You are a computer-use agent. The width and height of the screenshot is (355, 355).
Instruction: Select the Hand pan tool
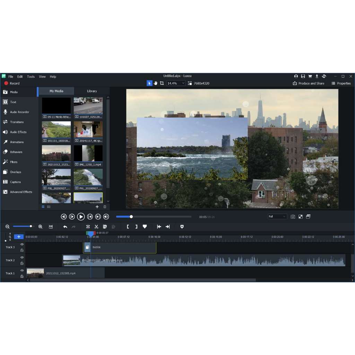pos(156,83)
